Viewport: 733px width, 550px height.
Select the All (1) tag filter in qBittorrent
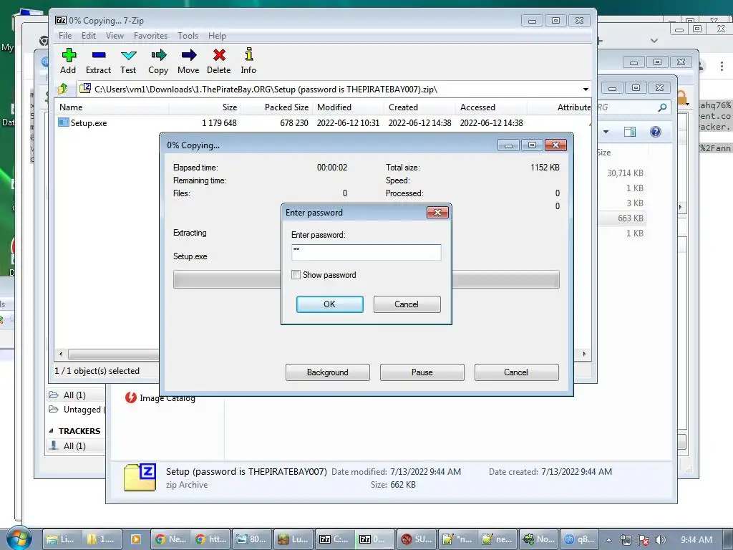[x=74, y=395]
